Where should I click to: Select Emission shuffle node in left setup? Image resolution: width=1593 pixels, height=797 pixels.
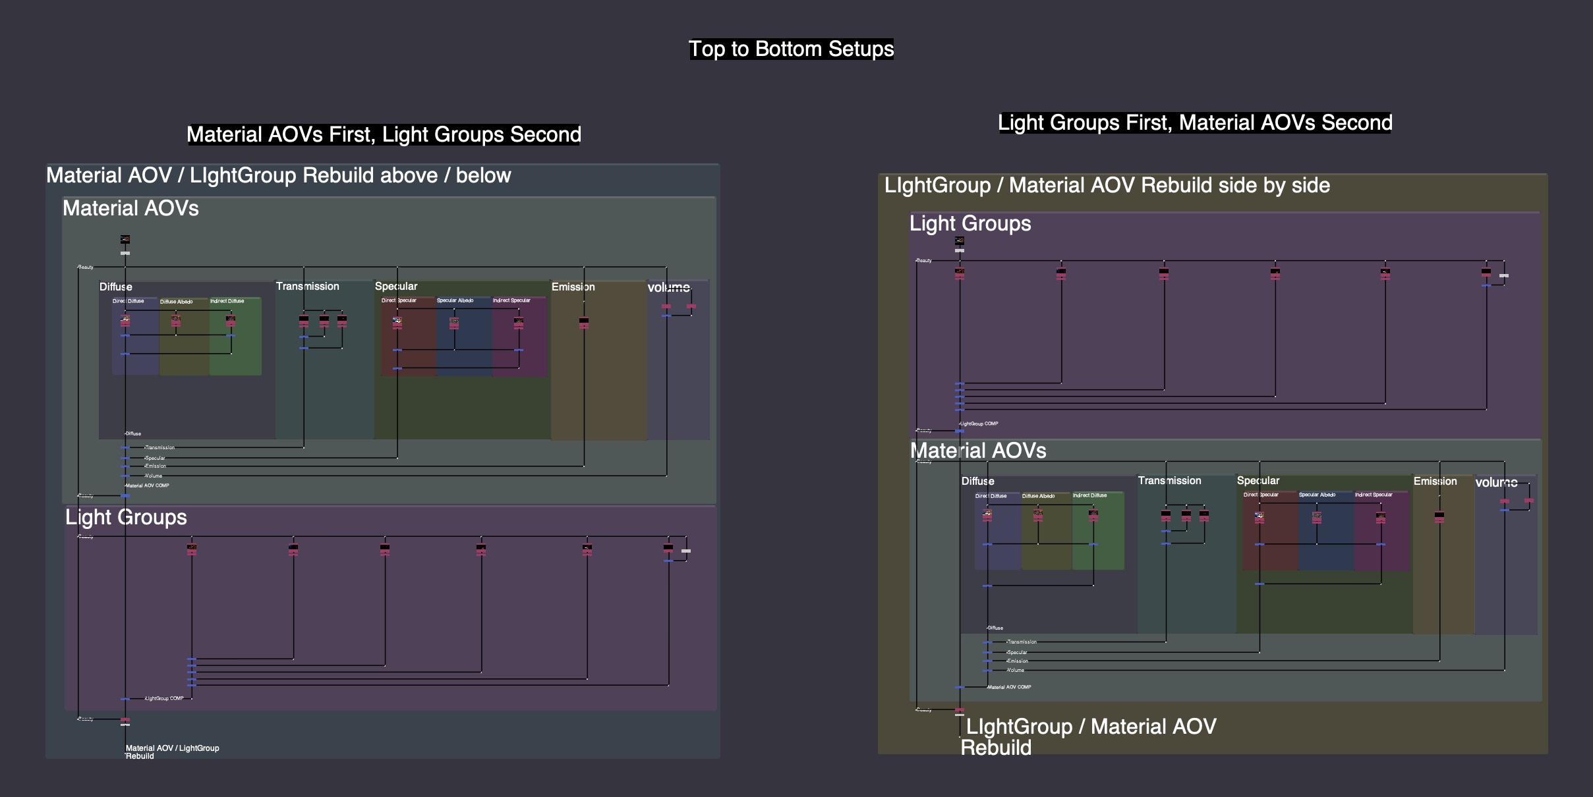584,323
